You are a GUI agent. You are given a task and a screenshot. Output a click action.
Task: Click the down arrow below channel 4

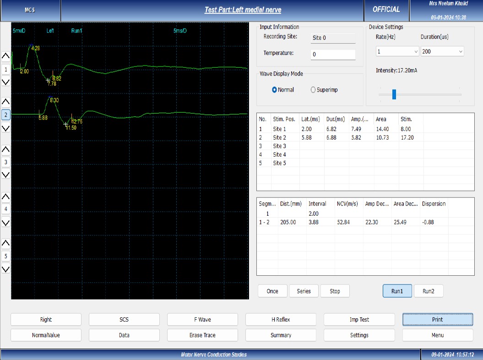(5, 223)
